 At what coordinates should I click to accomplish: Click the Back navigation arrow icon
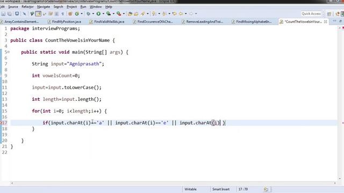[x=181, y=14]
